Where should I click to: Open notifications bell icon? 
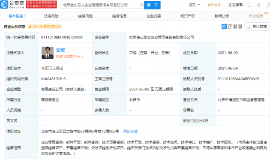point(258,5)
